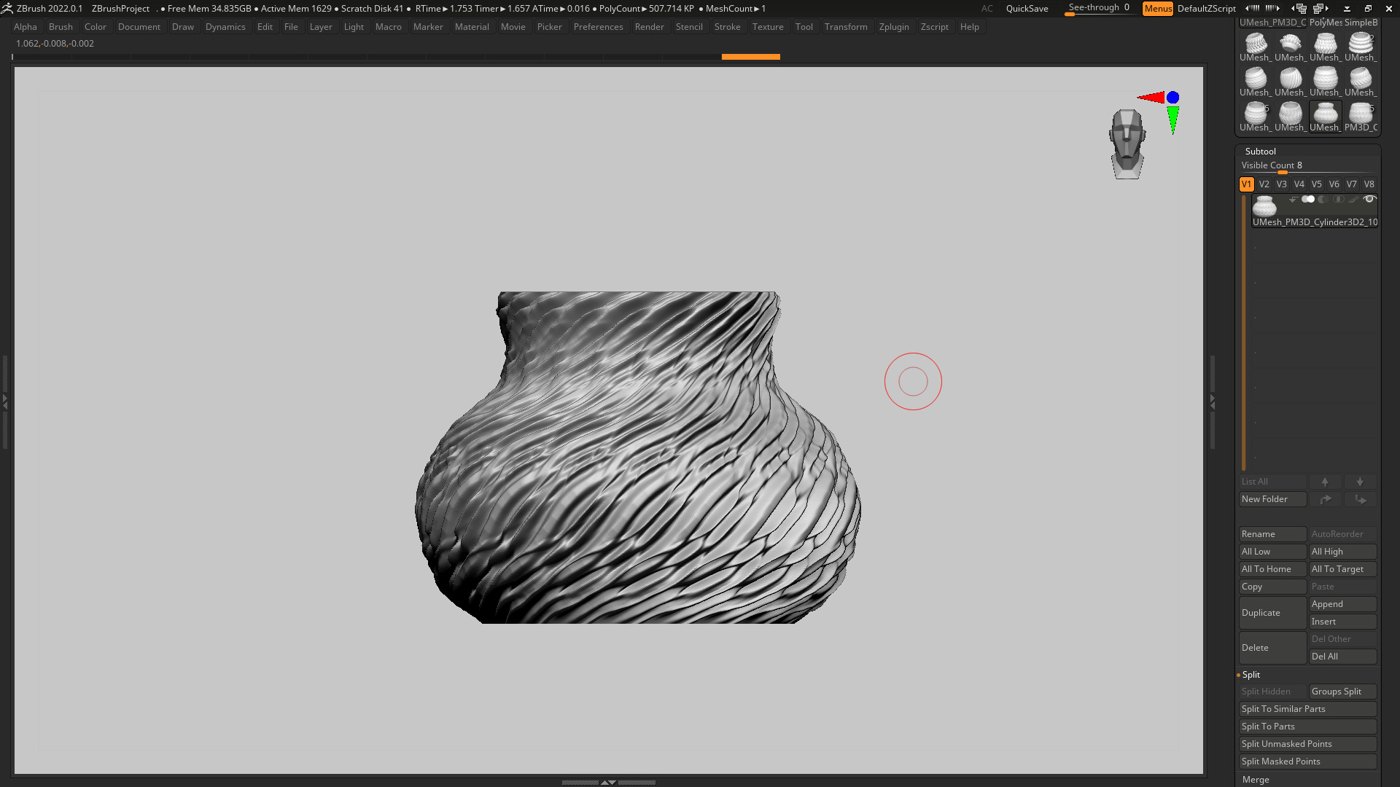Image resolution: width=1400 pixels, height=787 pixels.
Task: Select the UMesh_PM3D_Cylinder3D2_10 subtool
Action: pyautogui.click(x=1315, y=211)
